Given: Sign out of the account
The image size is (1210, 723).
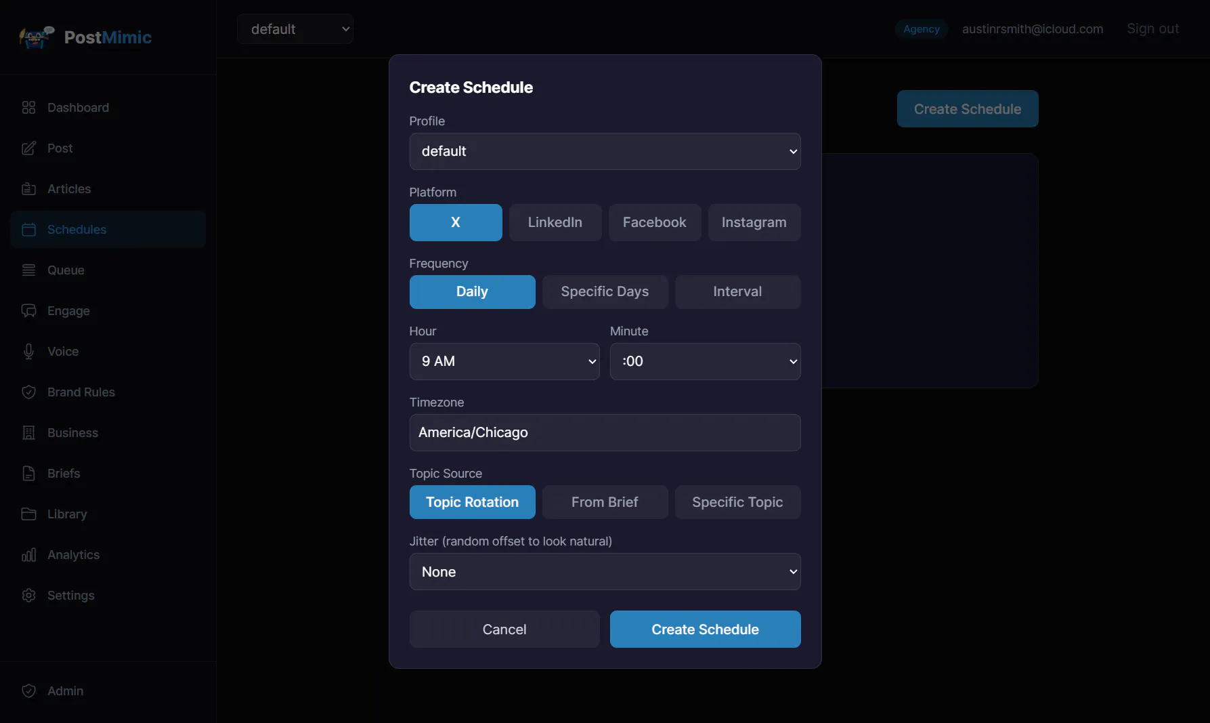Looking at the screenshot, I should tap(1152, 29).
